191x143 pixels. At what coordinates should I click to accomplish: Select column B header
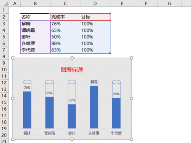point(35,3)
